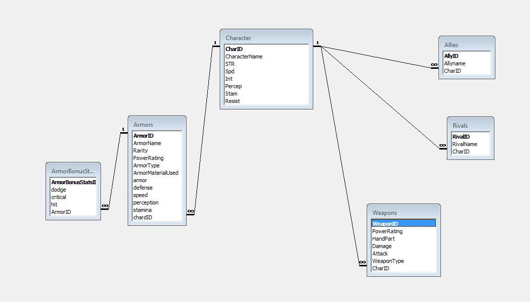530x302 pixels.
Task: Click the CharID primary key in Character table
Action: tap(234, 49)
